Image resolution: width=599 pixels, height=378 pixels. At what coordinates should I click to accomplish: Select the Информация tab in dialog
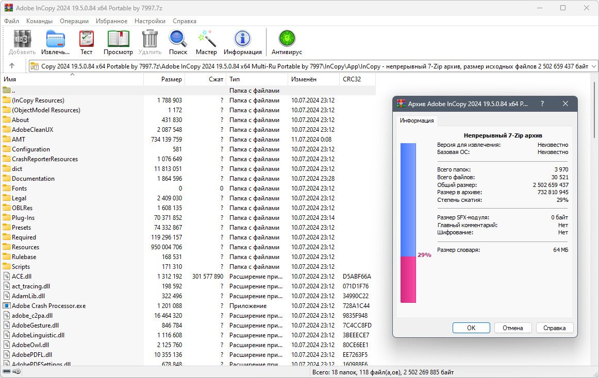[x=417, y=121]
